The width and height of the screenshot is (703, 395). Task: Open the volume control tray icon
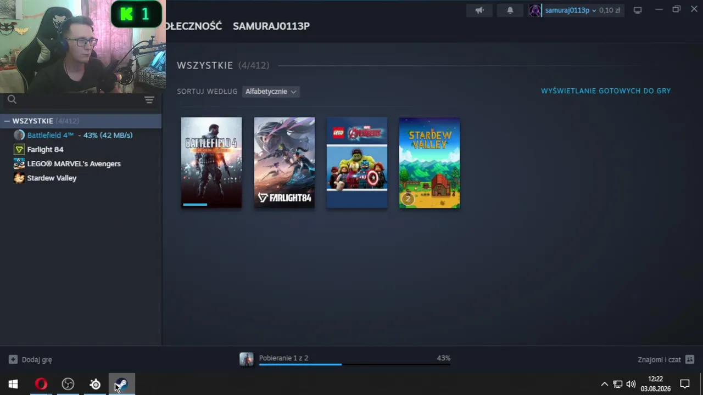pos(631,384)
